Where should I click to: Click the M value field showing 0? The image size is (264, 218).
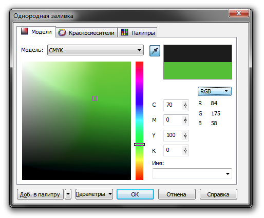(x=173, y=120)
